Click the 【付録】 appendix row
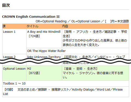Viewport: 131px width, 102px height. [65, 92]
